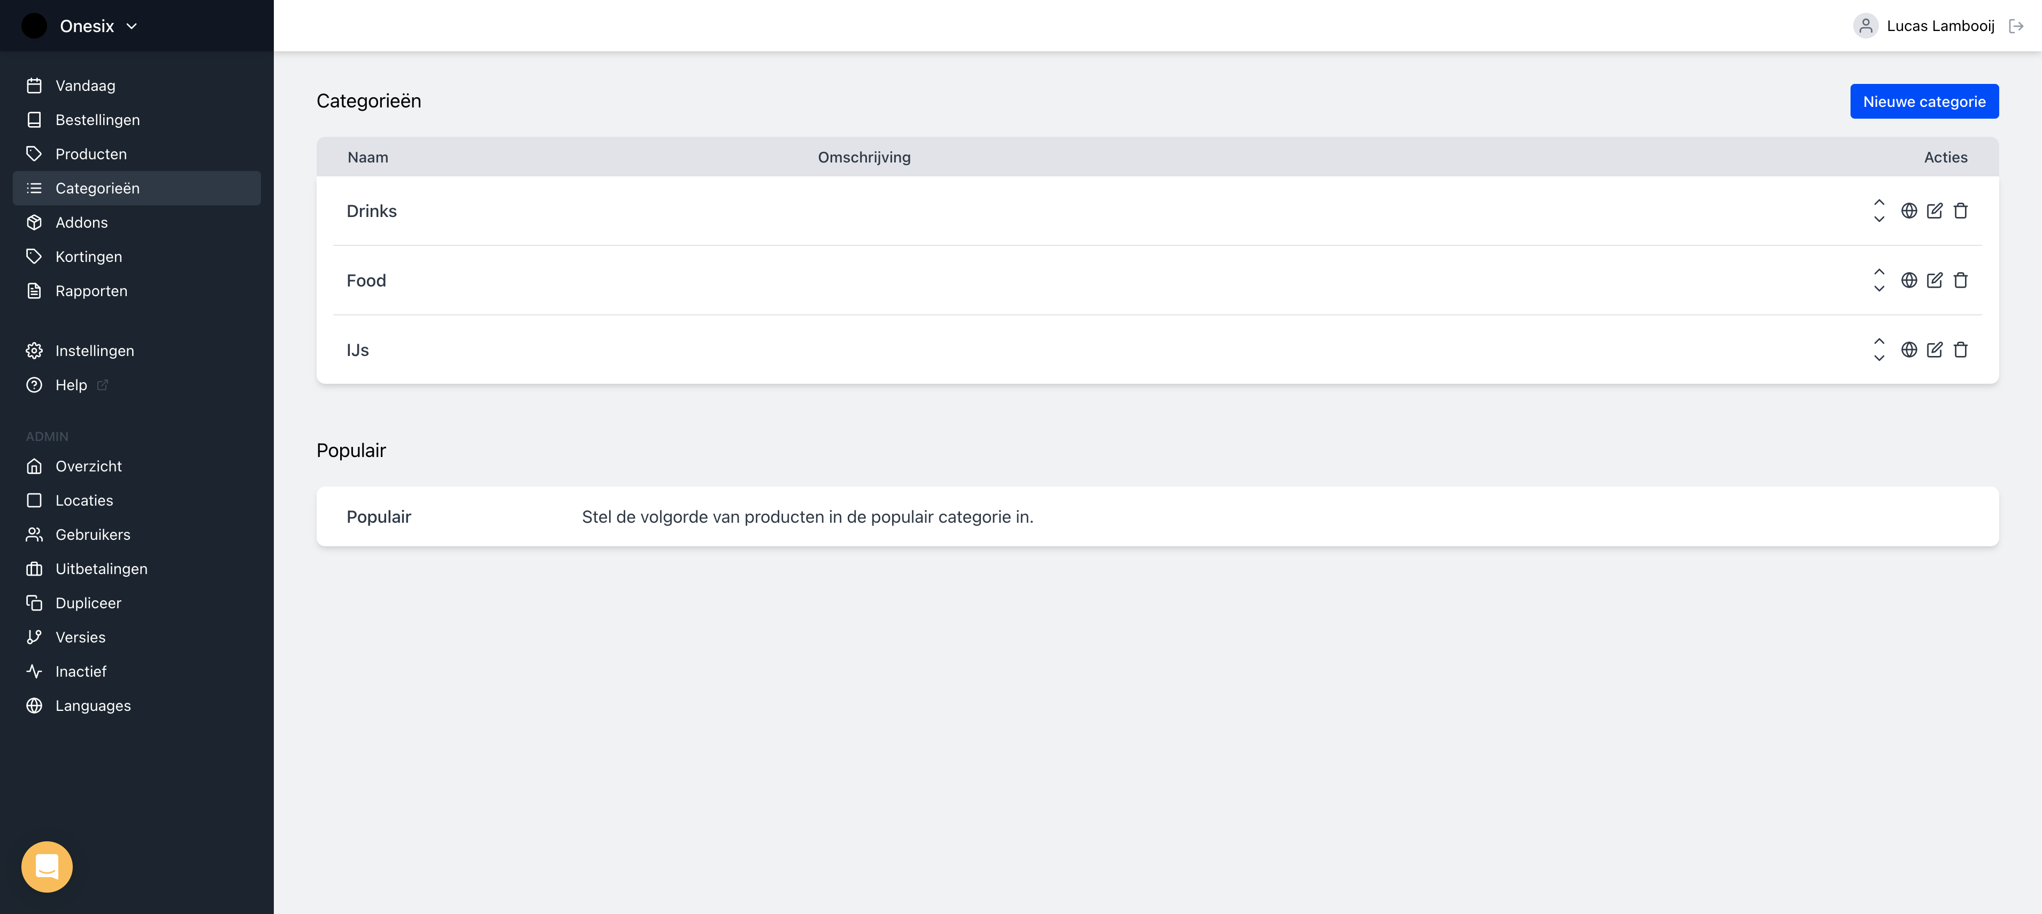The image size is (2042, 914).
Task: Move Drinks category up
Action: 1879,203
